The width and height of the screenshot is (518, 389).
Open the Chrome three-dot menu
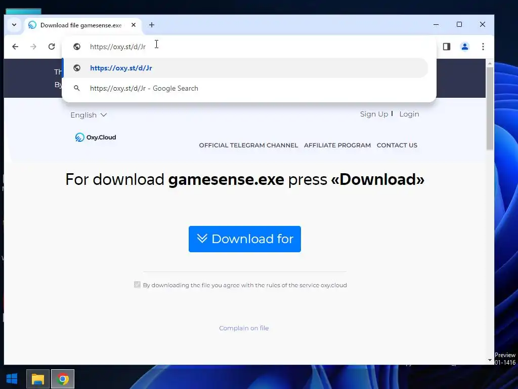tap(483, 47)
